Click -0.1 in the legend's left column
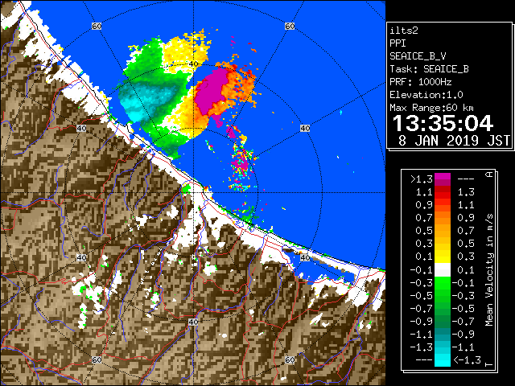The width and height of the screenshot is (515, 386). pos(422,270)
